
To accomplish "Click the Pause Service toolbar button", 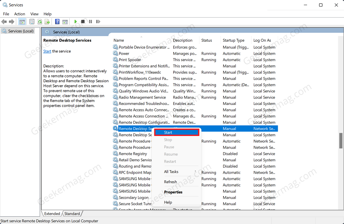I will coord(90,21).
